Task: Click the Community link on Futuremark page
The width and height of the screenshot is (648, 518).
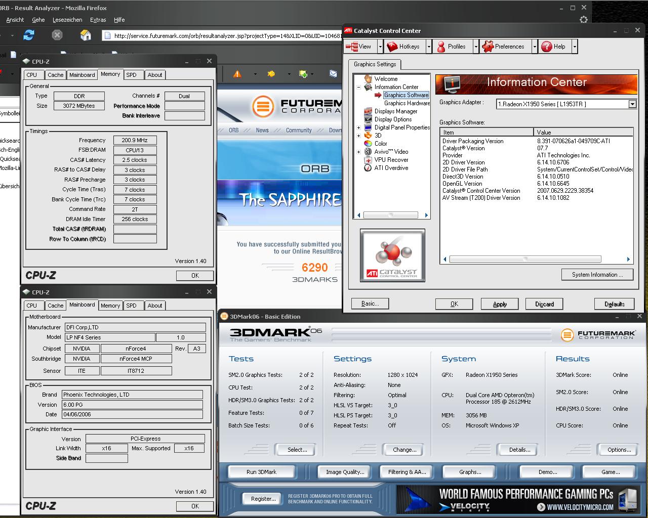Action: coord(299,130)
